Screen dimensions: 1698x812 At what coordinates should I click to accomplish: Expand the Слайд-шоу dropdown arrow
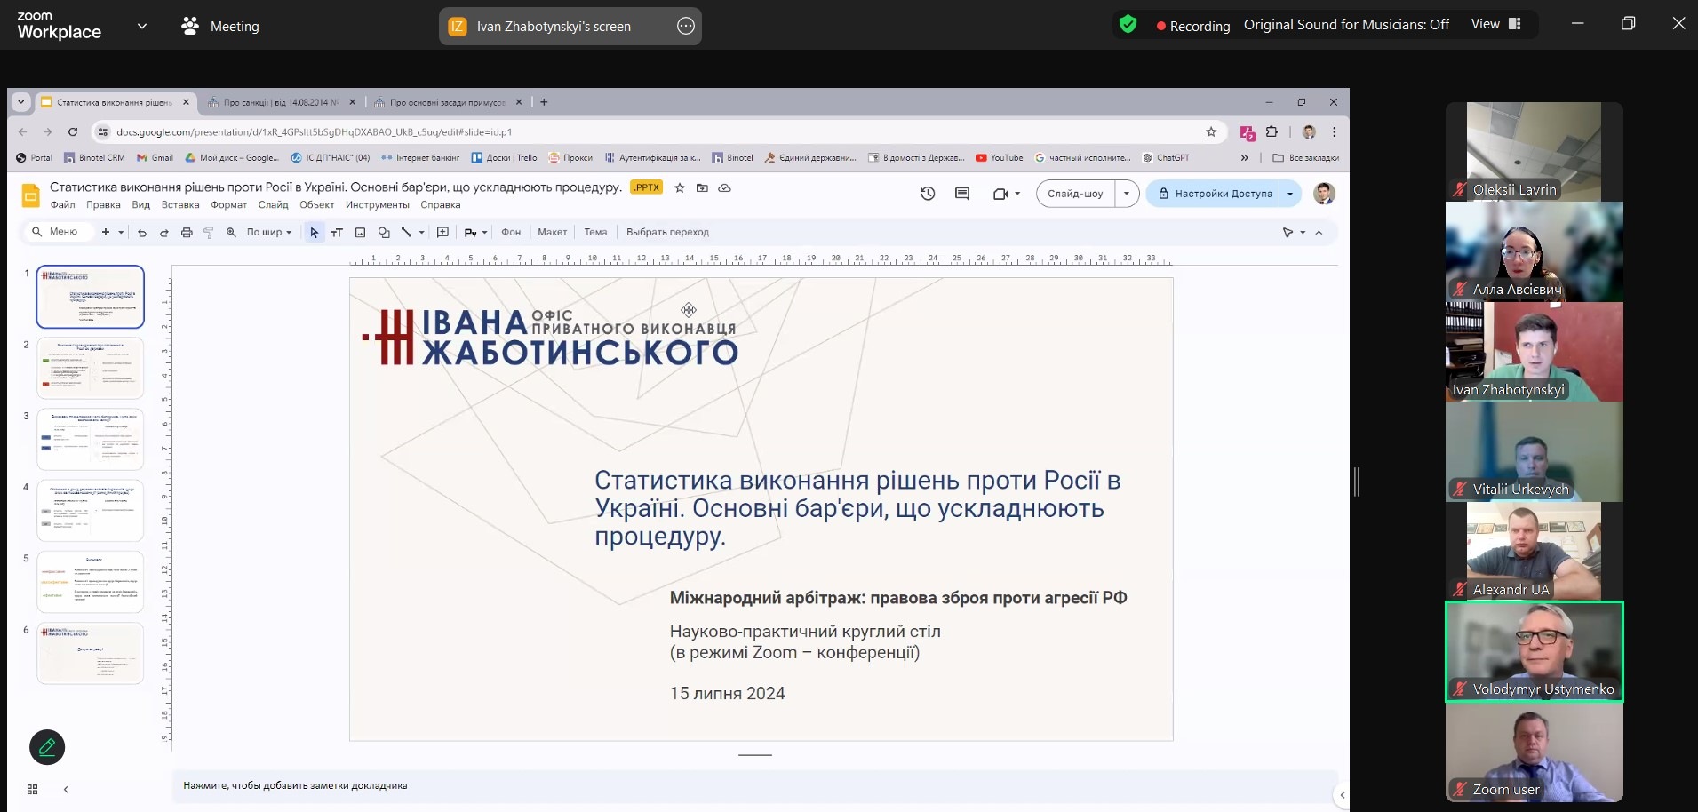coord(1127,194)
